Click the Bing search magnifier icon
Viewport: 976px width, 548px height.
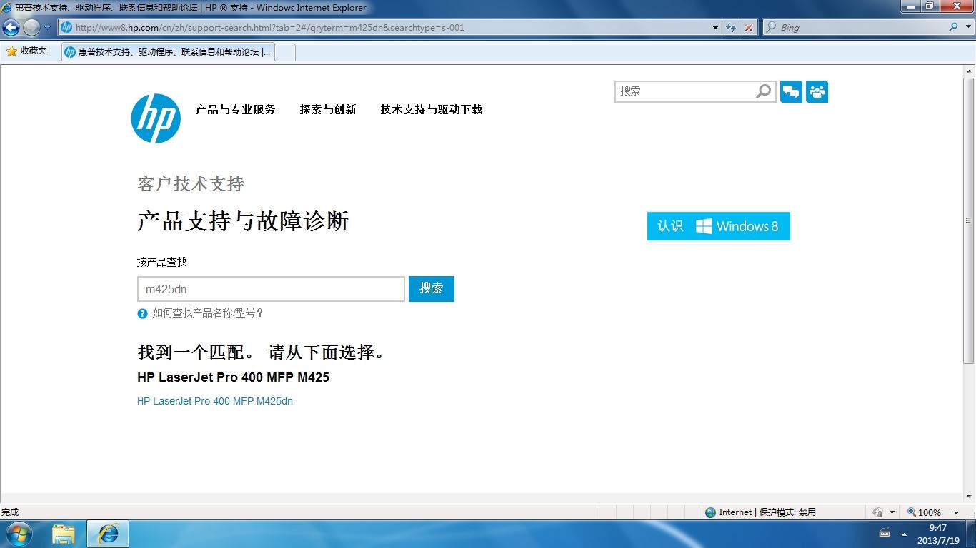(953, 27)
